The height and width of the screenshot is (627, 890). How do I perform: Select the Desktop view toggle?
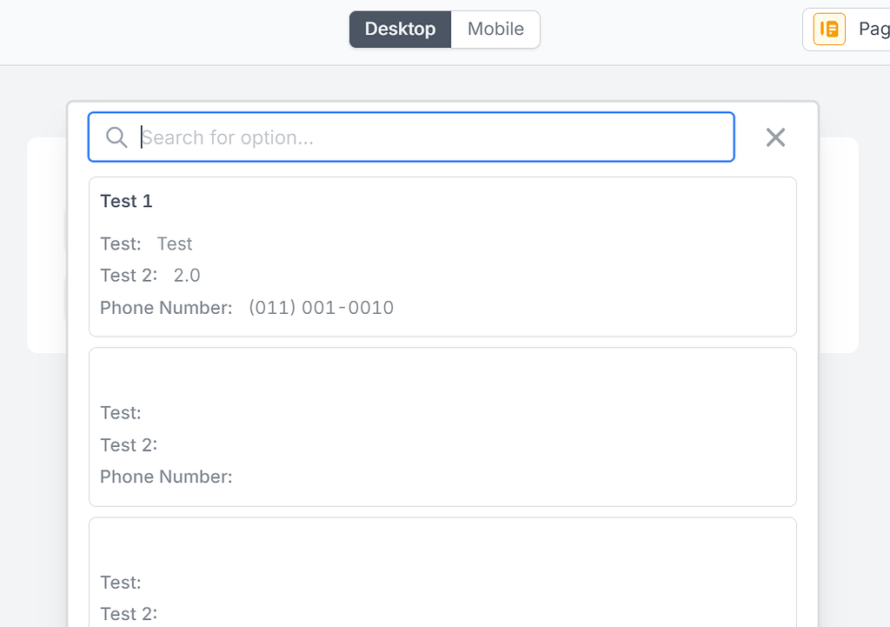click(x=400, y=29)
